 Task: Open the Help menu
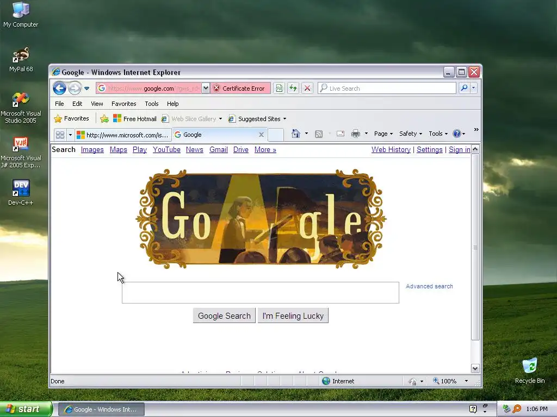(172, 104)
